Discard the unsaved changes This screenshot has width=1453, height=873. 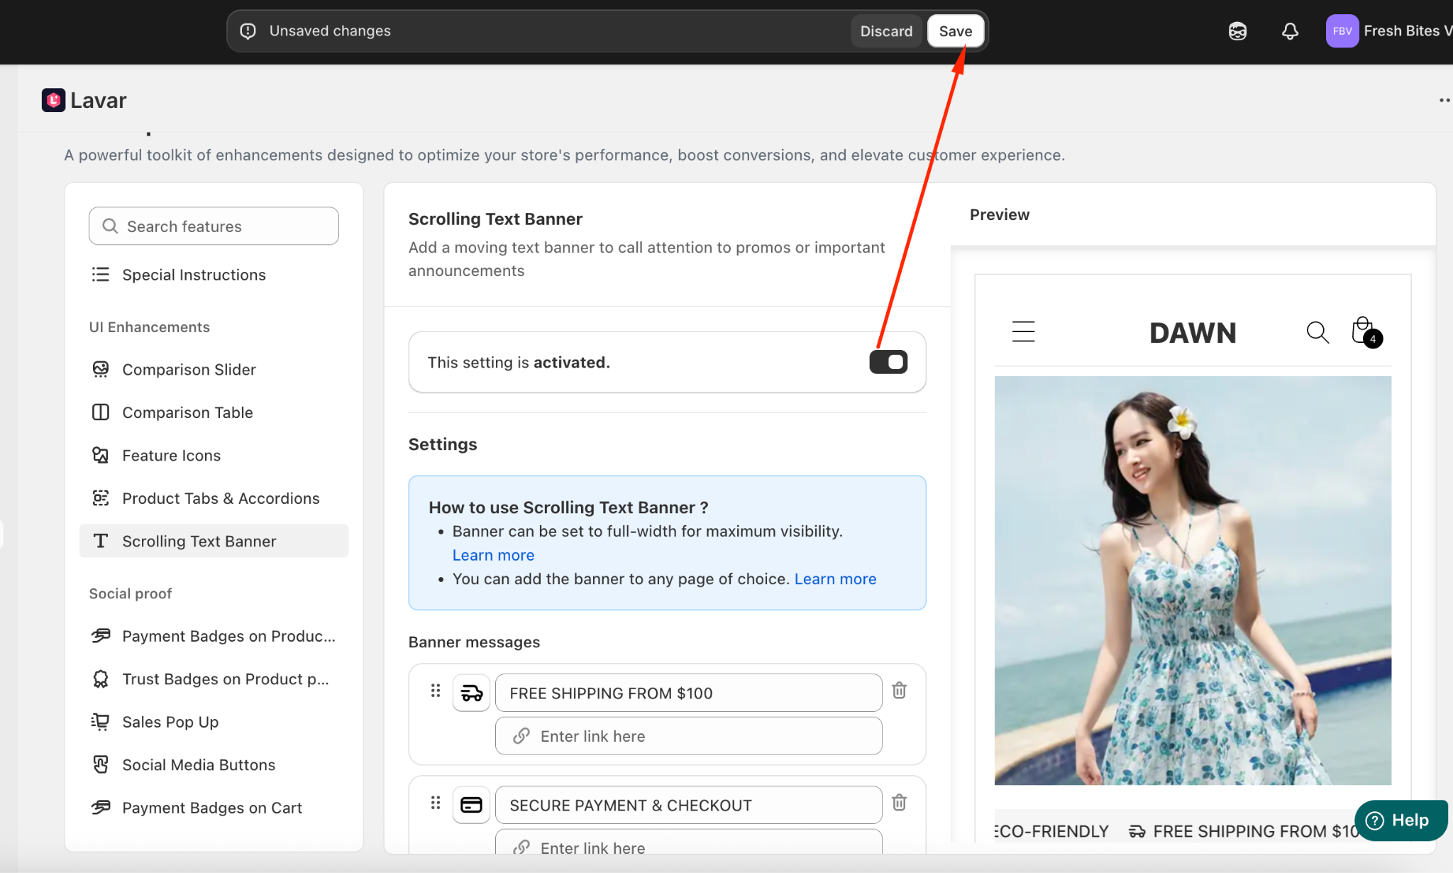tap(886, 31)
